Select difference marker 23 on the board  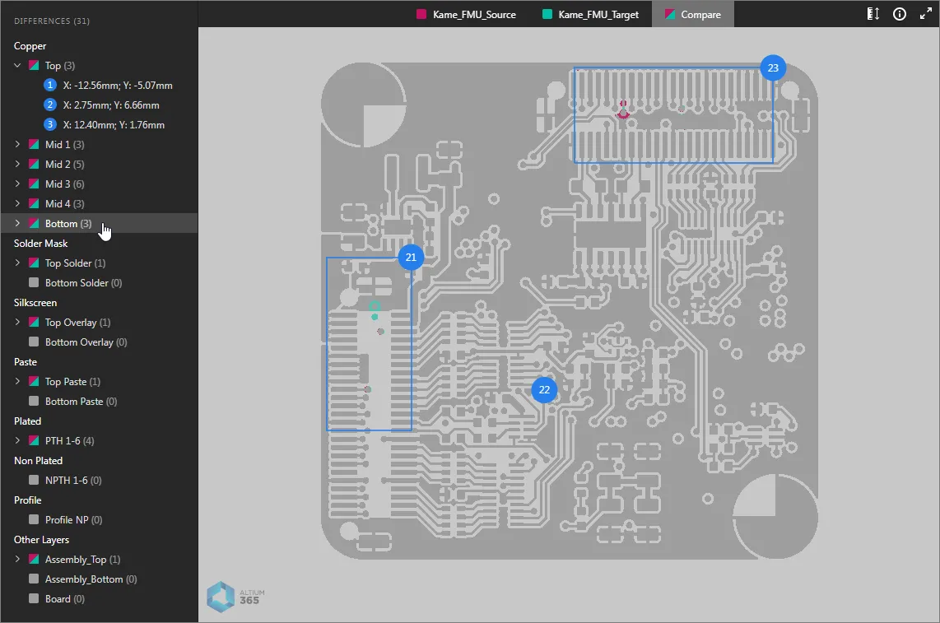[x=773, y=68]
